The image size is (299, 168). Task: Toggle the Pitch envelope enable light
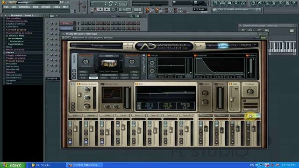[x=149, y=56]
